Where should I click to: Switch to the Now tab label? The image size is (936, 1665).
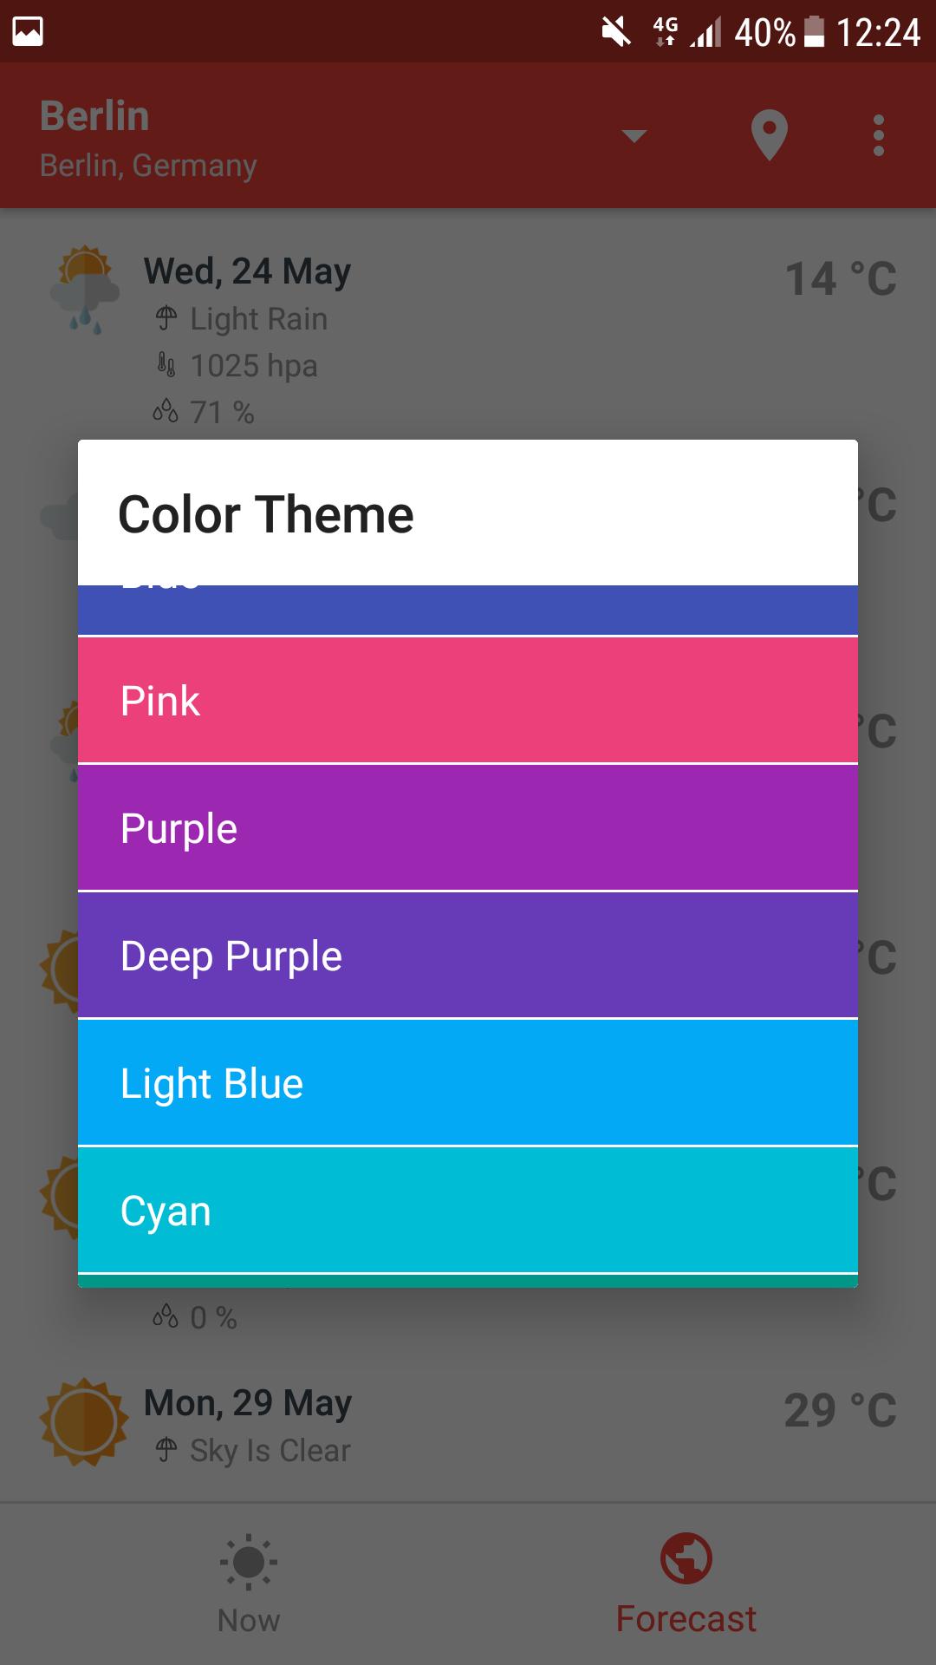249,1620
